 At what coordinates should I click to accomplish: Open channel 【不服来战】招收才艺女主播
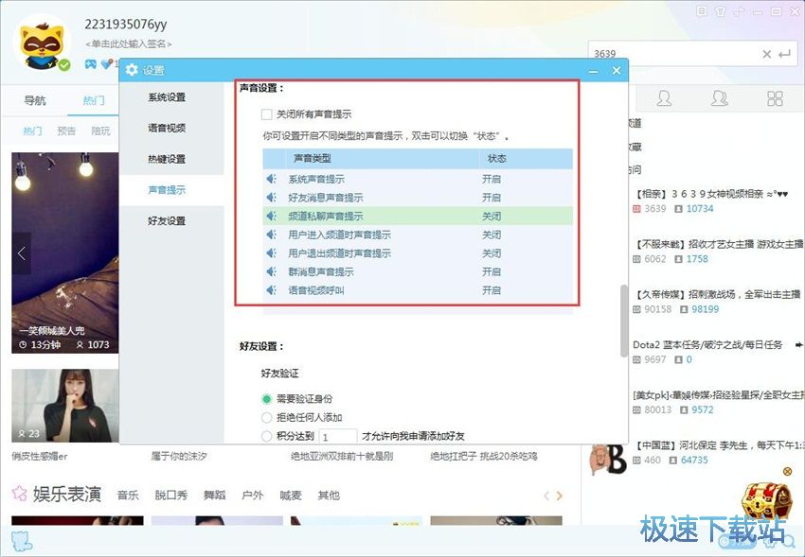point(719,244)
